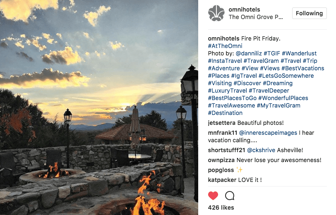Open the omnihotels profile avatar
Screen dimensions: 336x215
(216, 13)
